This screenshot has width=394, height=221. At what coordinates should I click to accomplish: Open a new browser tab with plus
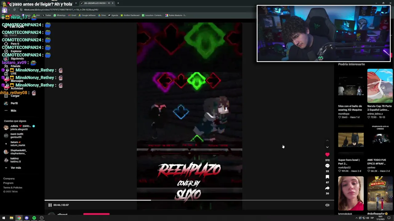point(118,3)
